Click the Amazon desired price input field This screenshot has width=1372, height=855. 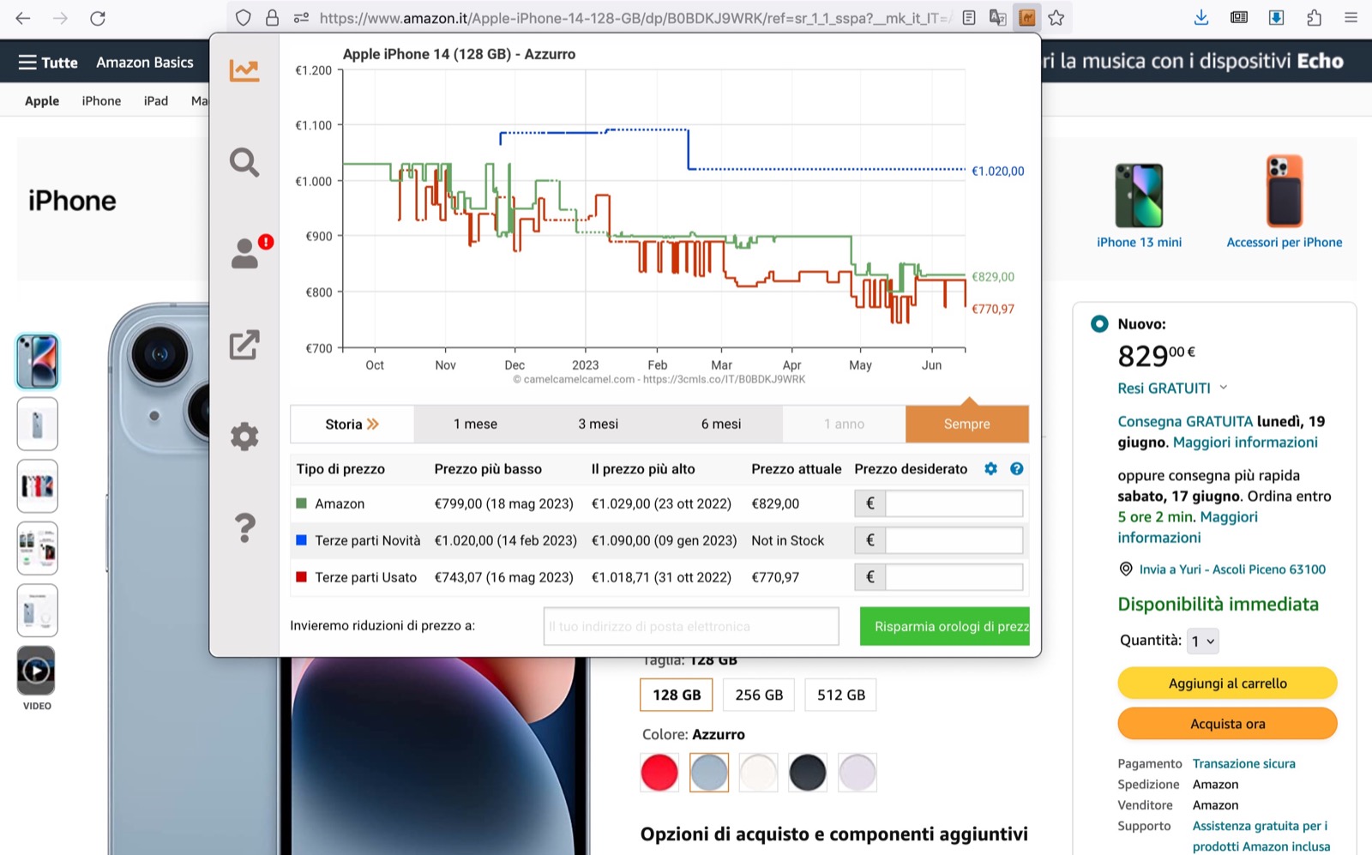click(x=954, y=503)
